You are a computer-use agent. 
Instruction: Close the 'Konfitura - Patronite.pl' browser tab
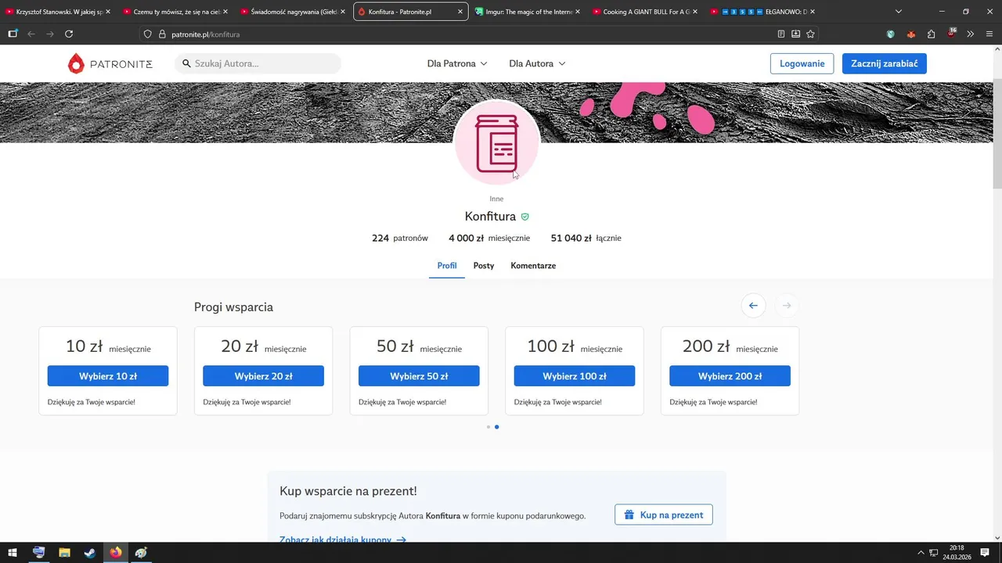(x=460, y=12)
